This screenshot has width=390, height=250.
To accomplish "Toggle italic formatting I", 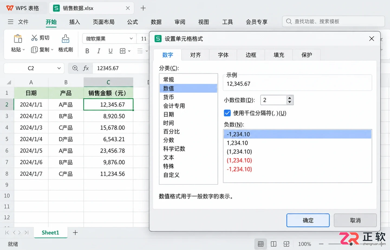I will 99,51.
